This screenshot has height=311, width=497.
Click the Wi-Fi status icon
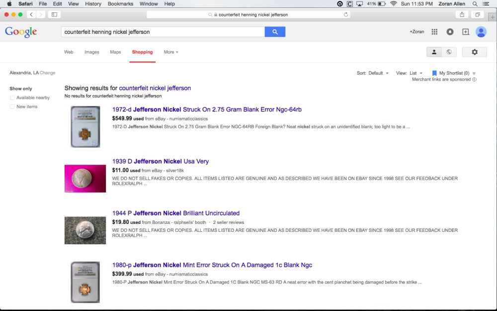pyautogui.click(x=393, y=4)
